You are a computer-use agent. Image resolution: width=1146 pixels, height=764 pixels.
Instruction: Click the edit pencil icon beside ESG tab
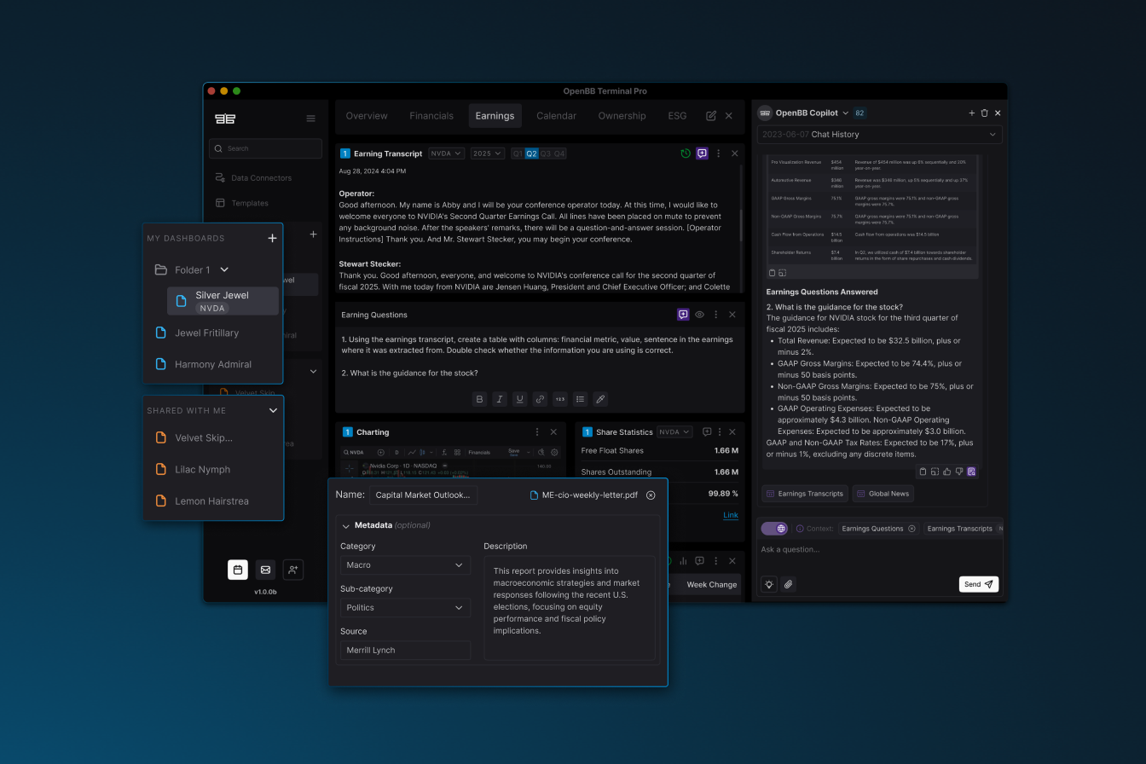[711, 116]
